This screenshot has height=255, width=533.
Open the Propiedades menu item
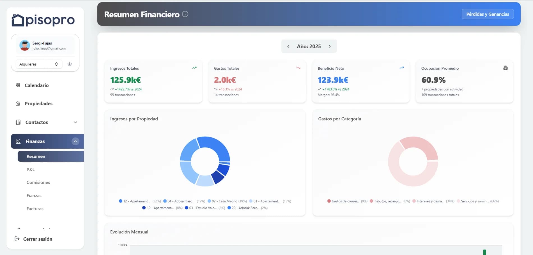coord(38,104)
